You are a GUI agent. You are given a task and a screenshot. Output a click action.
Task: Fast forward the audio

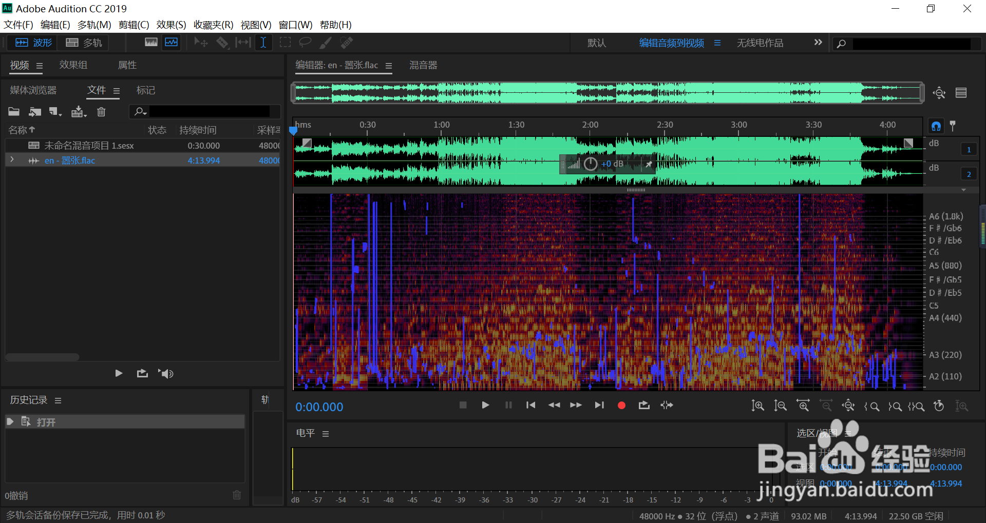coord(576,405)
